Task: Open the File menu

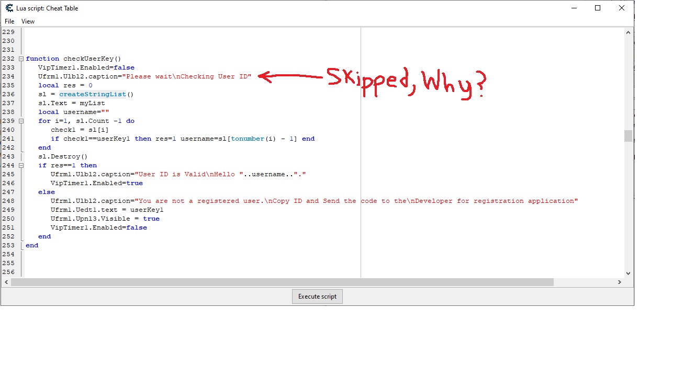Action: tap(9, 21)
